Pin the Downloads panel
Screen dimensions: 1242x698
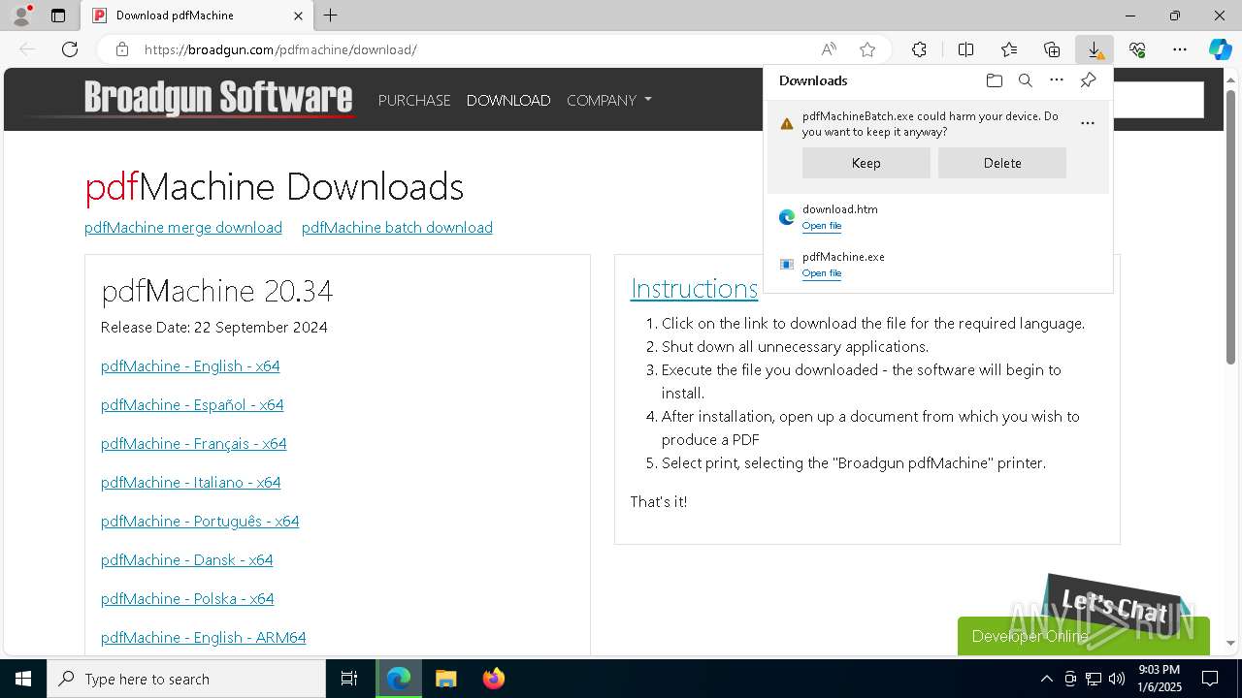tap(1088, 80)
